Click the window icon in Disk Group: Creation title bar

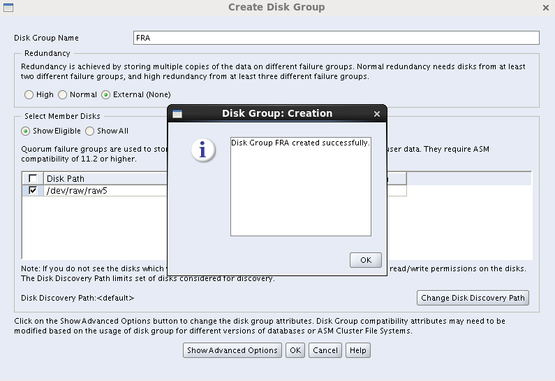tap(177, 114)
